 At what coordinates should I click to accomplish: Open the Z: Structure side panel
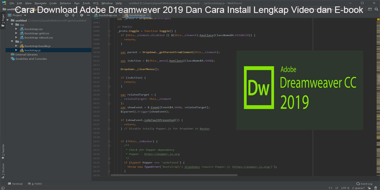coord(3,172)
